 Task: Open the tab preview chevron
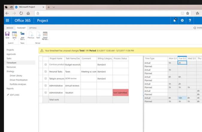point(54,7)
